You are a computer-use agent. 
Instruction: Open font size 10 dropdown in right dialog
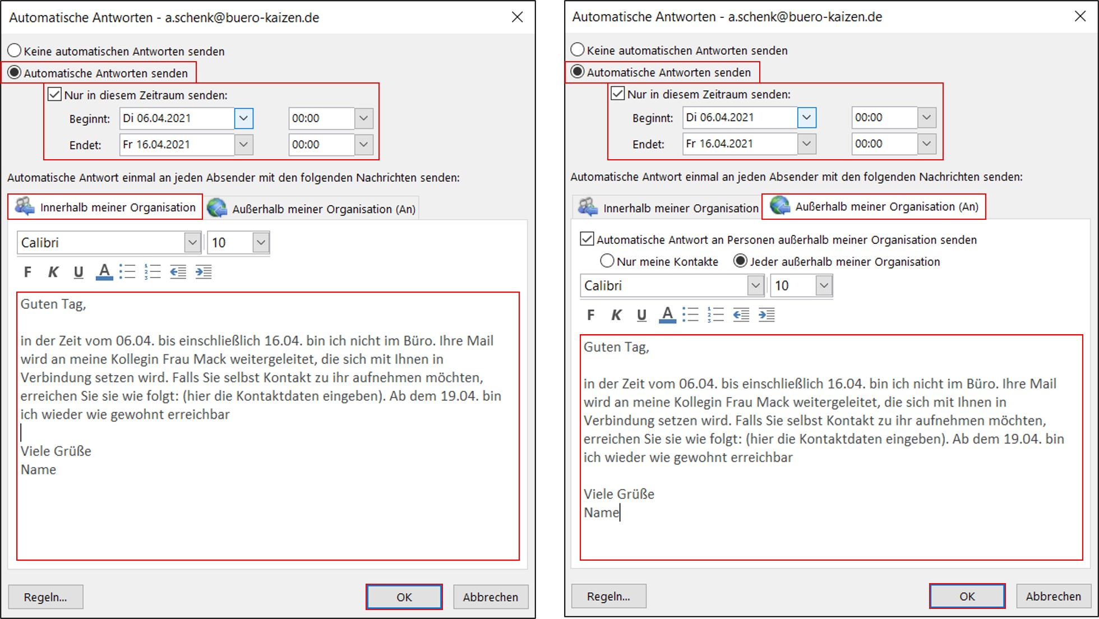coord(824,285)
